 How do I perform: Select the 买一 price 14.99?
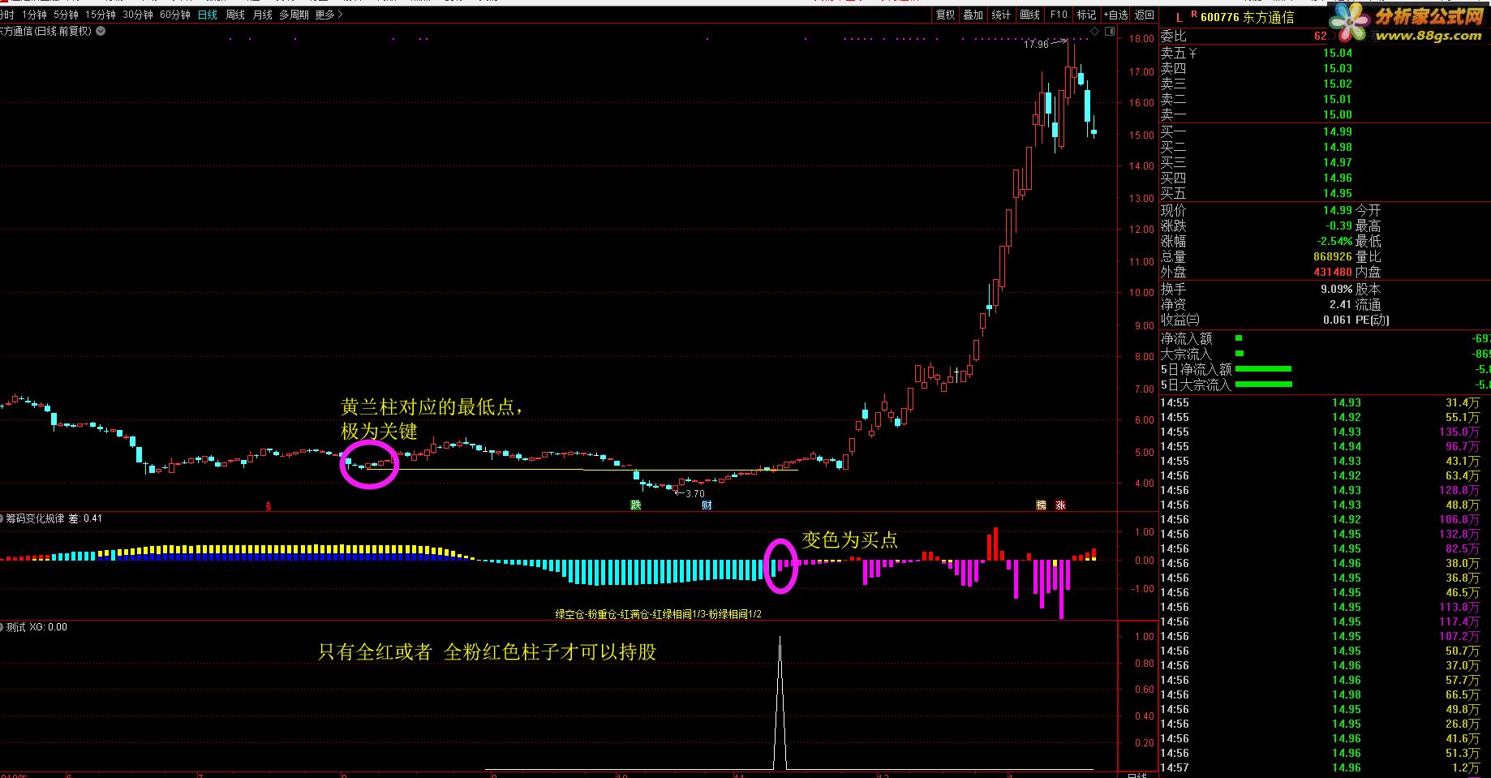(1338, 131)
